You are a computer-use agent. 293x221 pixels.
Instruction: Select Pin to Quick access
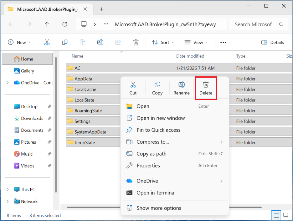pyautogui.click(x=175, y=130)
